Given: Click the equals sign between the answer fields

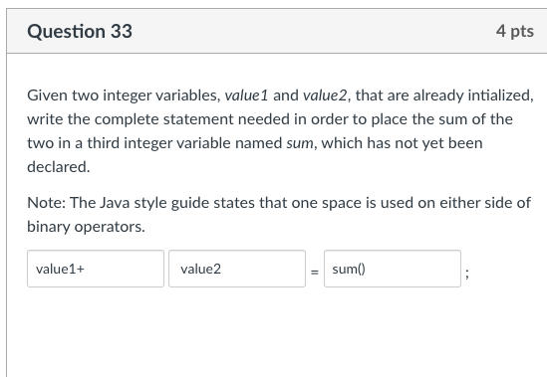Looking at the screenshot, I should pos(315,272).
